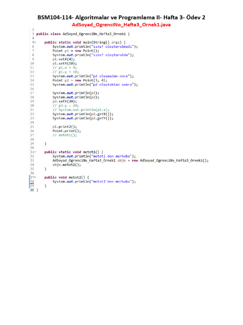This screenshot has height=325, width=243.
Task: Click the string "metot2'den merhaba"
Action: [x=112, y=182]
